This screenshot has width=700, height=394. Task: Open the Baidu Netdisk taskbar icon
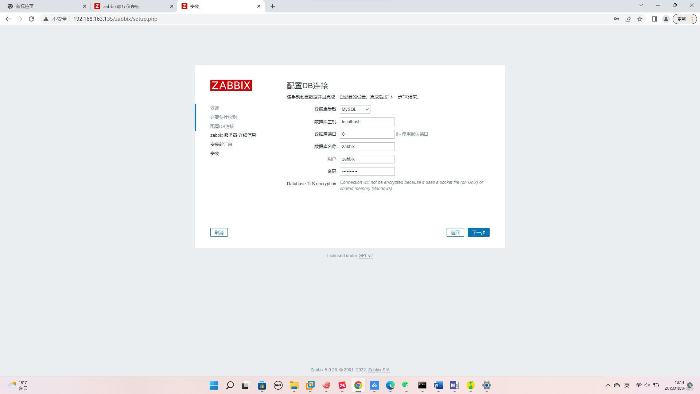374,385
